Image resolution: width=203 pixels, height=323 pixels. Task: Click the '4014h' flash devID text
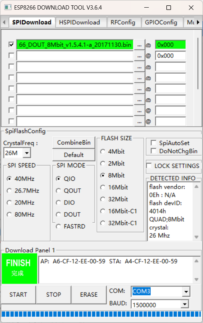pos(158,211)
